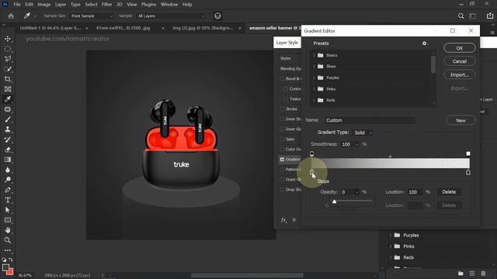Select the Rectangle shape tool

click(x=8, y=220)
